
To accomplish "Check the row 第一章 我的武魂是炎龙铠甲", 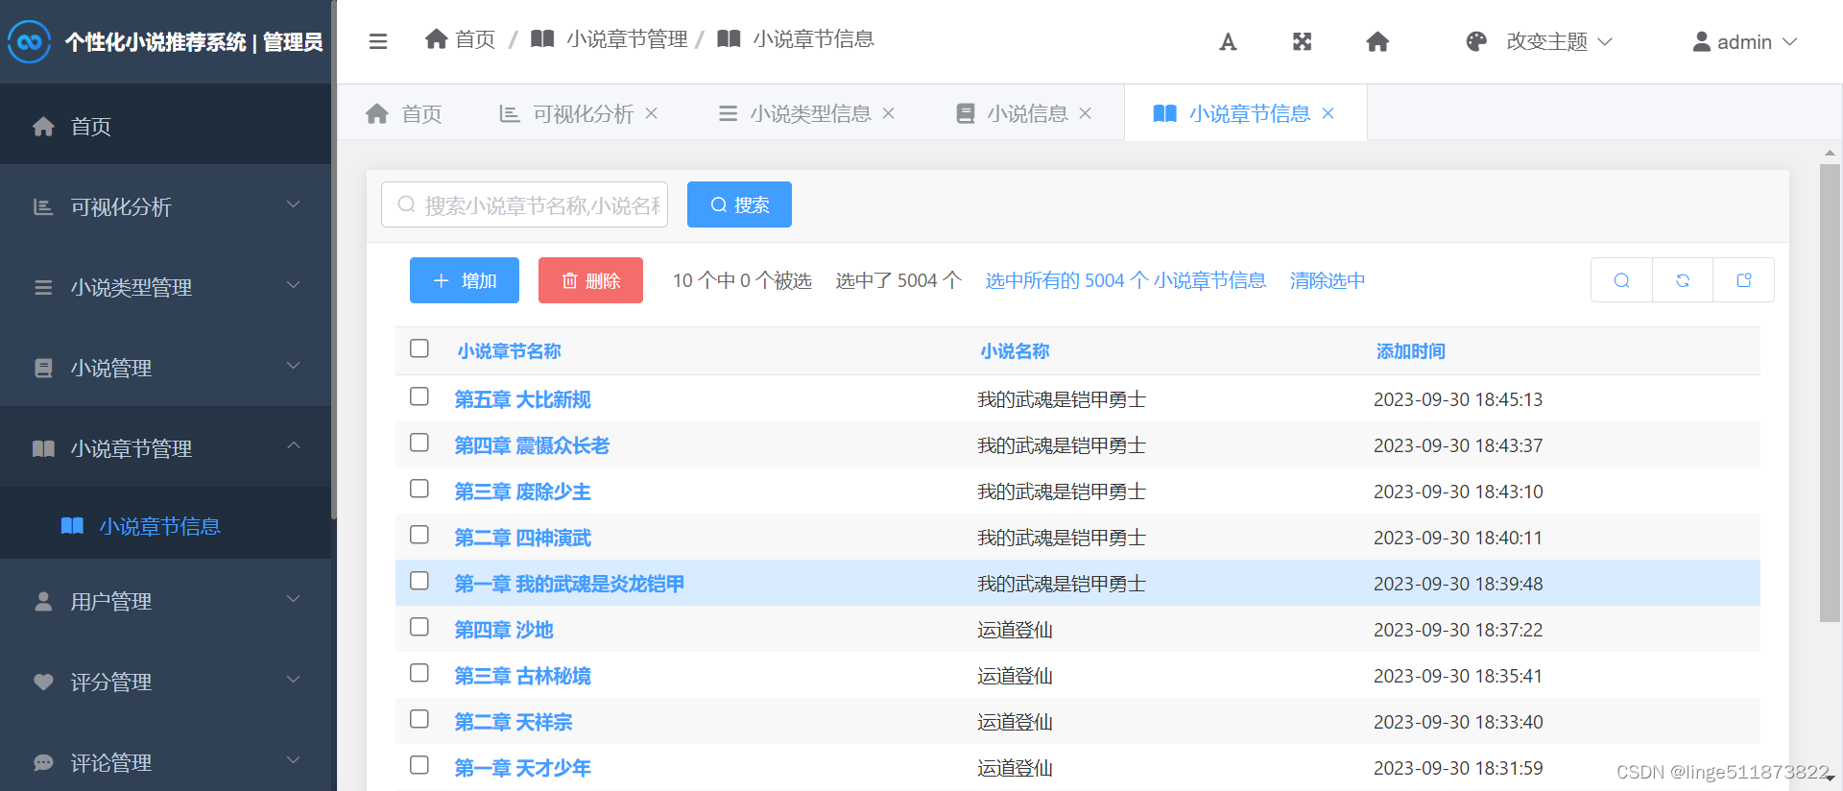I will (x=419, y=581).
